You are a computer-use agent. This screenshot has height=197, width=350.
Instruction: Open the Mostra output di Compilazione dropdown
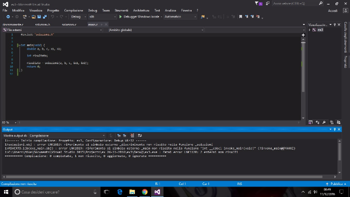(x=67, y=135)
